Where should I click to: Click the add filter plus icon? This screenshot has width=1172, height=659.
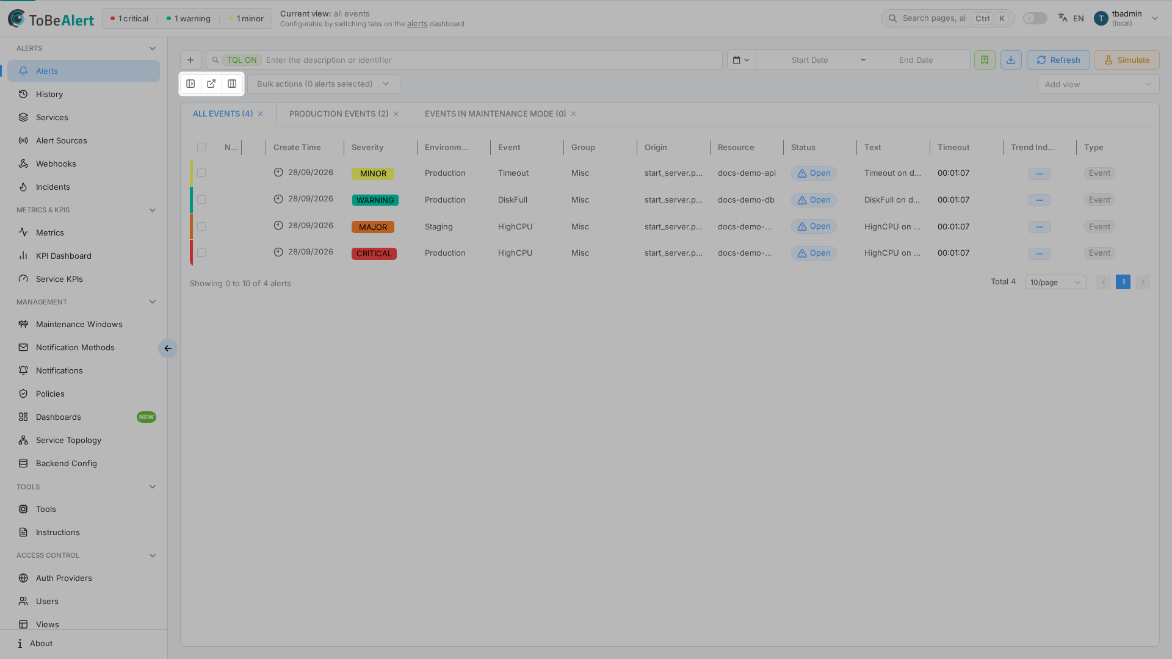190,60
